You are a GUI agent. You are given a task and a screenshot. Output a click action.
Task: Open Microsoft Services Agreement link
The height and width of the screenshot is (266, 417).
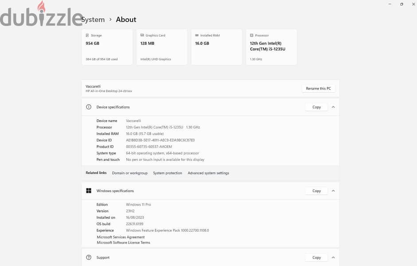click(x=121, y=237)
